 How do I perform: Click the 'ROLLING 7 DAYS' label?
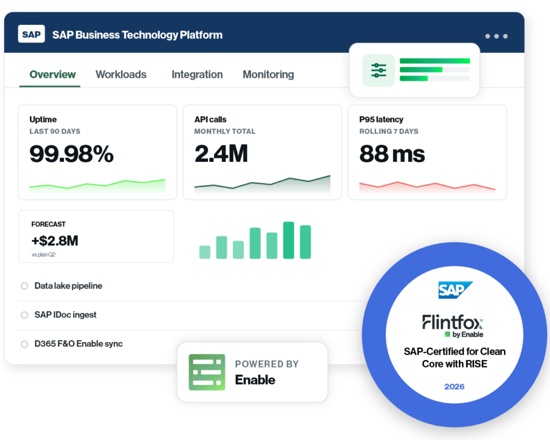click(x=389, y=131)
